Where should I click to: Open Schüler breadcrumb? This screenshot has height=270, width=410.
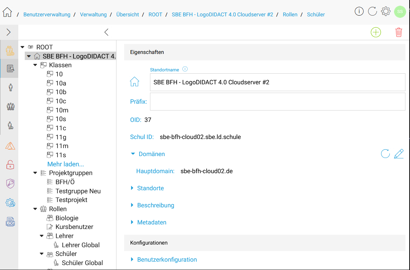[316, 14]
